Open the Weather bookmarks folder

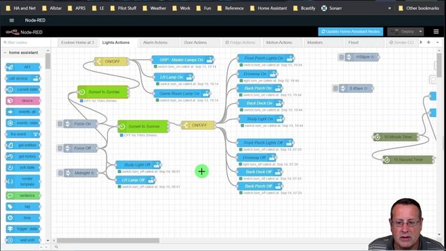[x=155, y=8]
